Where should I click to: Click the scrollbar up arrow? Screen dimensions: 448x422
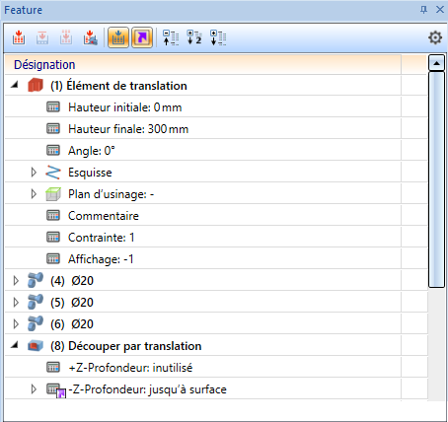pos(436,63)
